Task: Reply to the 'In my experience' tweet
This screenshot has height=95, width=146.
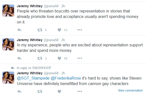Action: (19, 58)
